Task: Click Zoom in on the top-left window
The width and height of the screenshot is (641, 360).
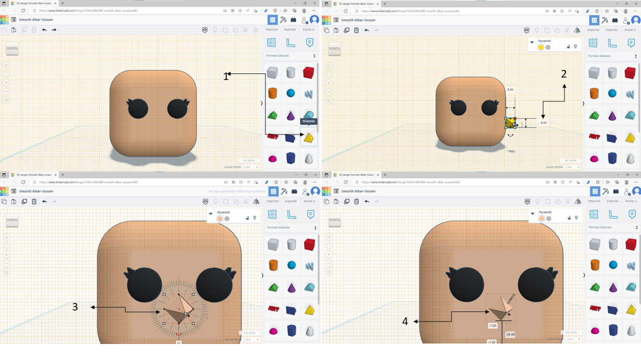Action: click(7, 82)
